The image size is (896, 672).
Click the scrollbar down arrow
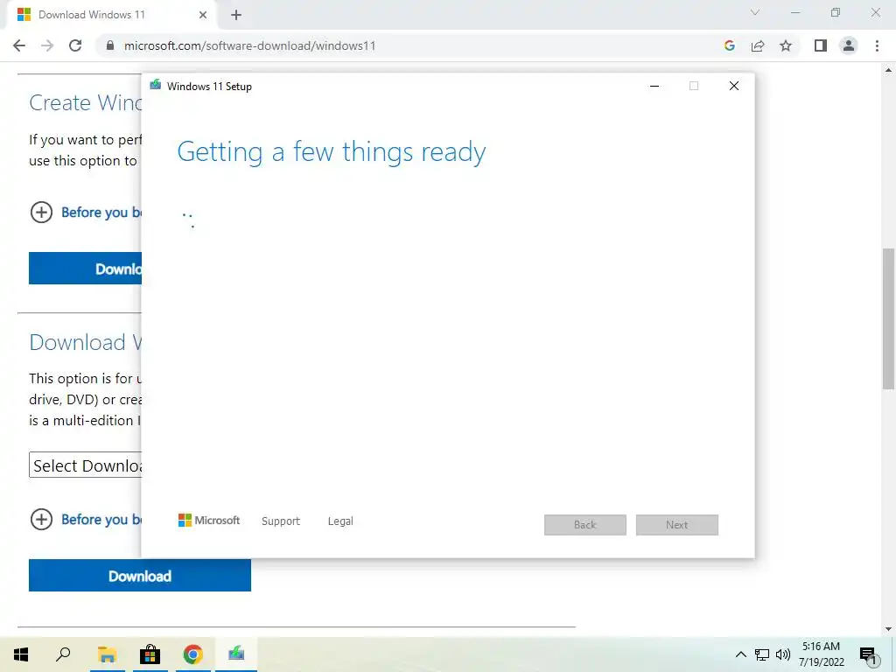click(888, 629)
